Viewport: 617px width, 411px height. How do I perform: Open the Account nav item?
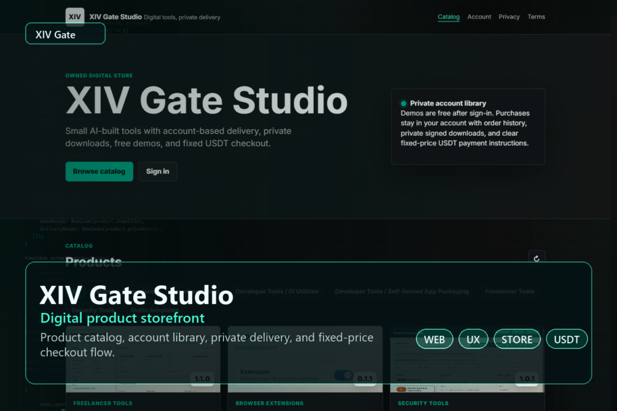(x=479, y=17)
